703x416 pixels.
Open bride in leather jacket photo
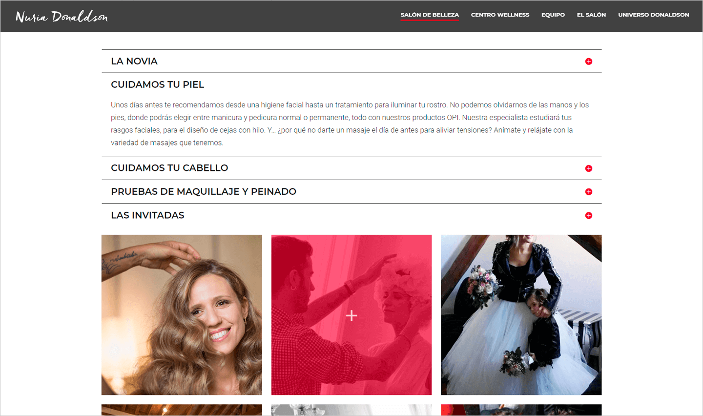click(x=521, y=315)
